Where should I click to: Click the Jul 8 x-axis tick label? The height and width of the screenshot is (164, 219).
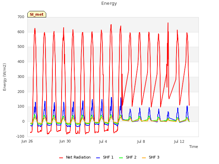tap(141, 141)
